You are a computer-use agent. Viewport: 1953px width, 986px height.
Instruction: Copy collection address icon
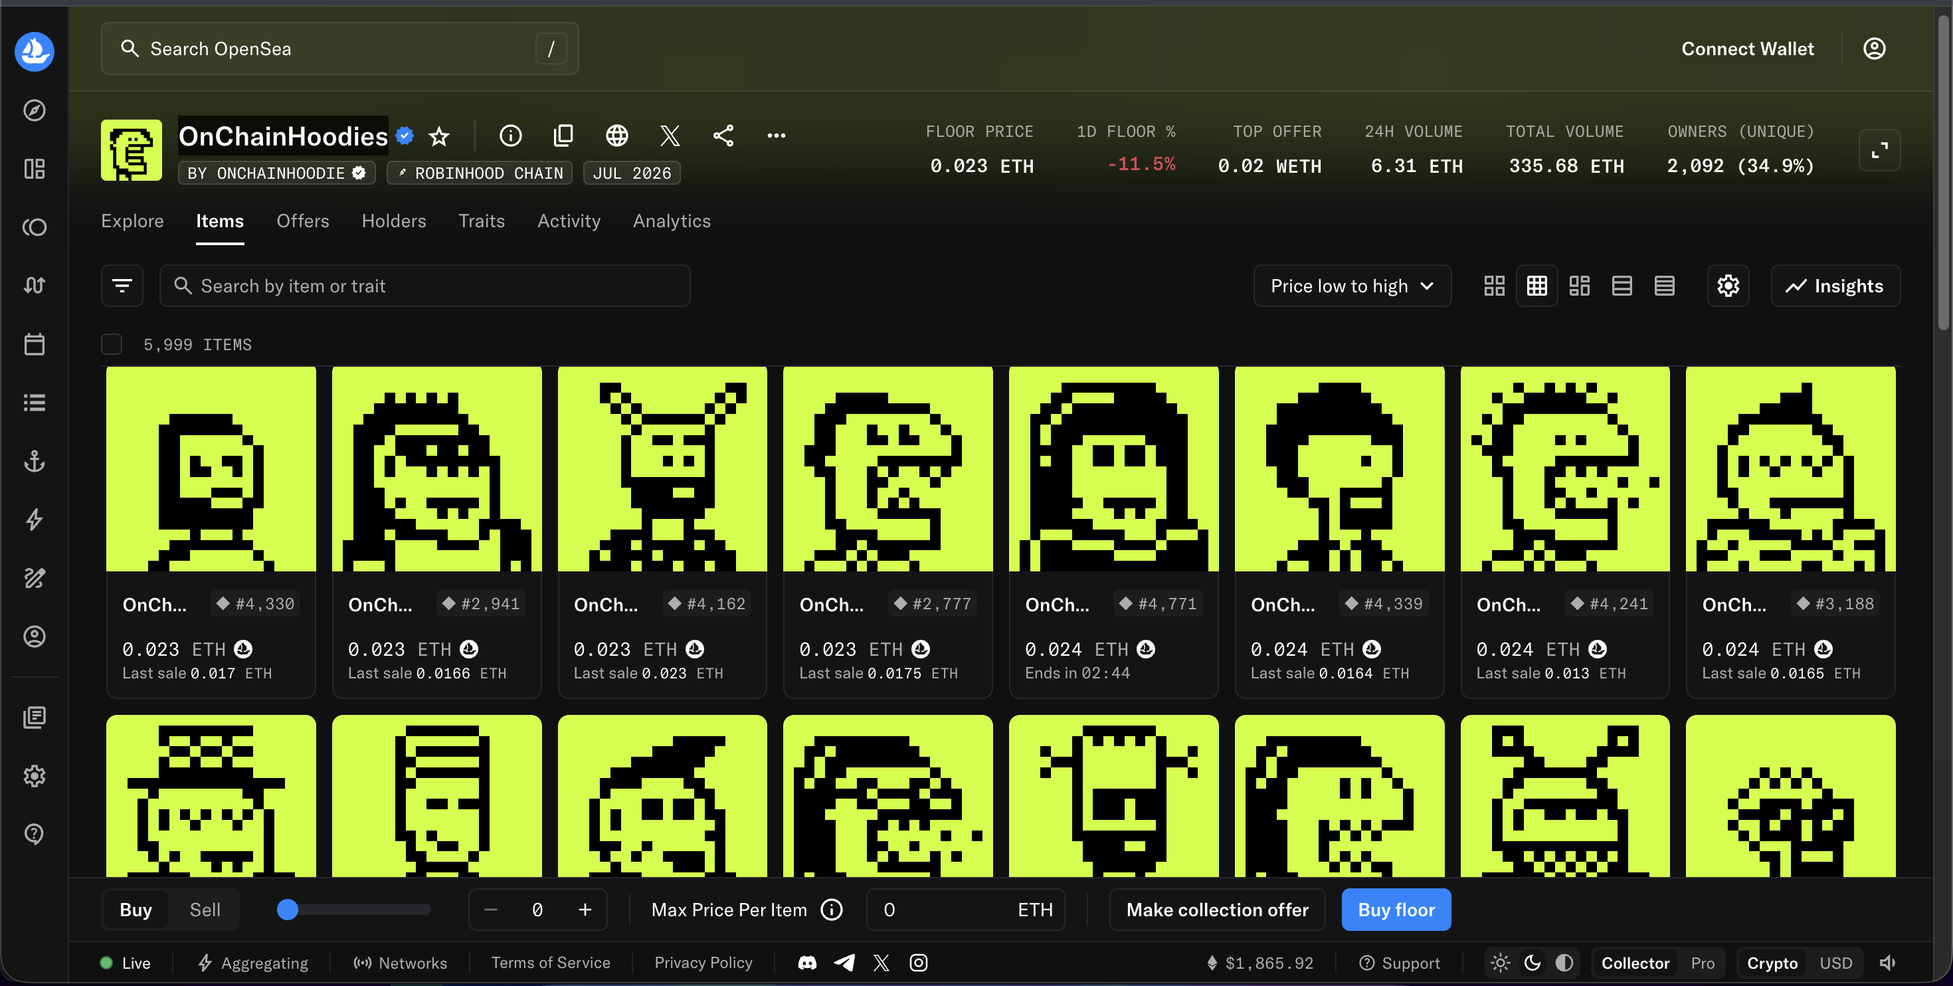point(563,136)
